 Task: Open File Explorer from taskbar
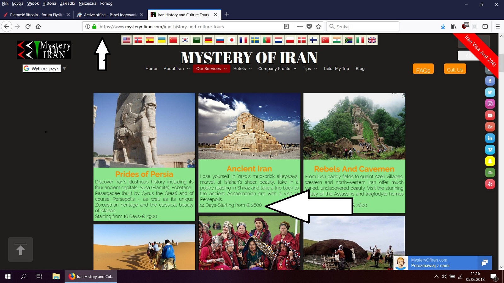[x=56, y=276]
